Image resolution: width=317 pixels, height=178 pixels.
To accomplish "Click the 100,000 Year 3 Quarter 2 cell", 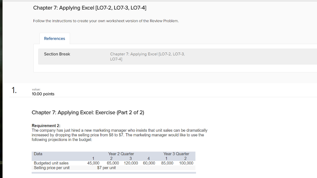I will click(x=186, y=163).
